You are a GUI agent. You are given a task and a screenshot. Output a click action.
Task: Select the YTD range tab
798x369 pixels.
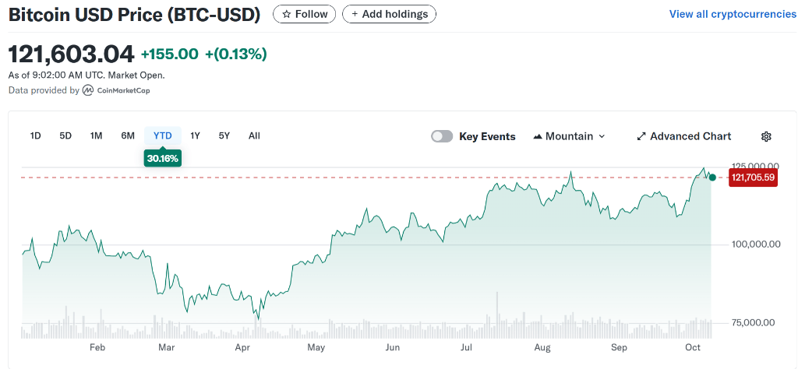(x=162, y=135)
